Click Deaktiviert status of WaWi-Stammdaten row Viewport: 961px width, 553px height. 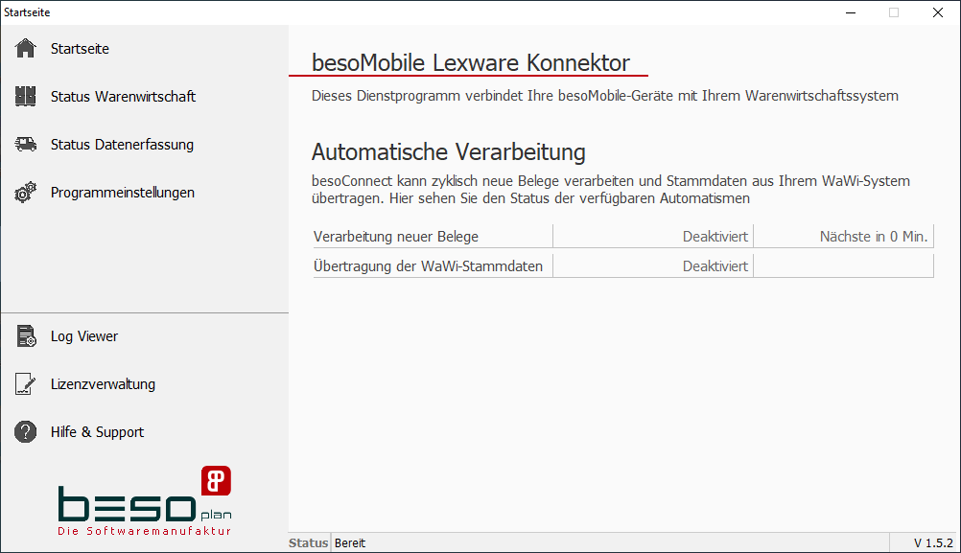715,265
